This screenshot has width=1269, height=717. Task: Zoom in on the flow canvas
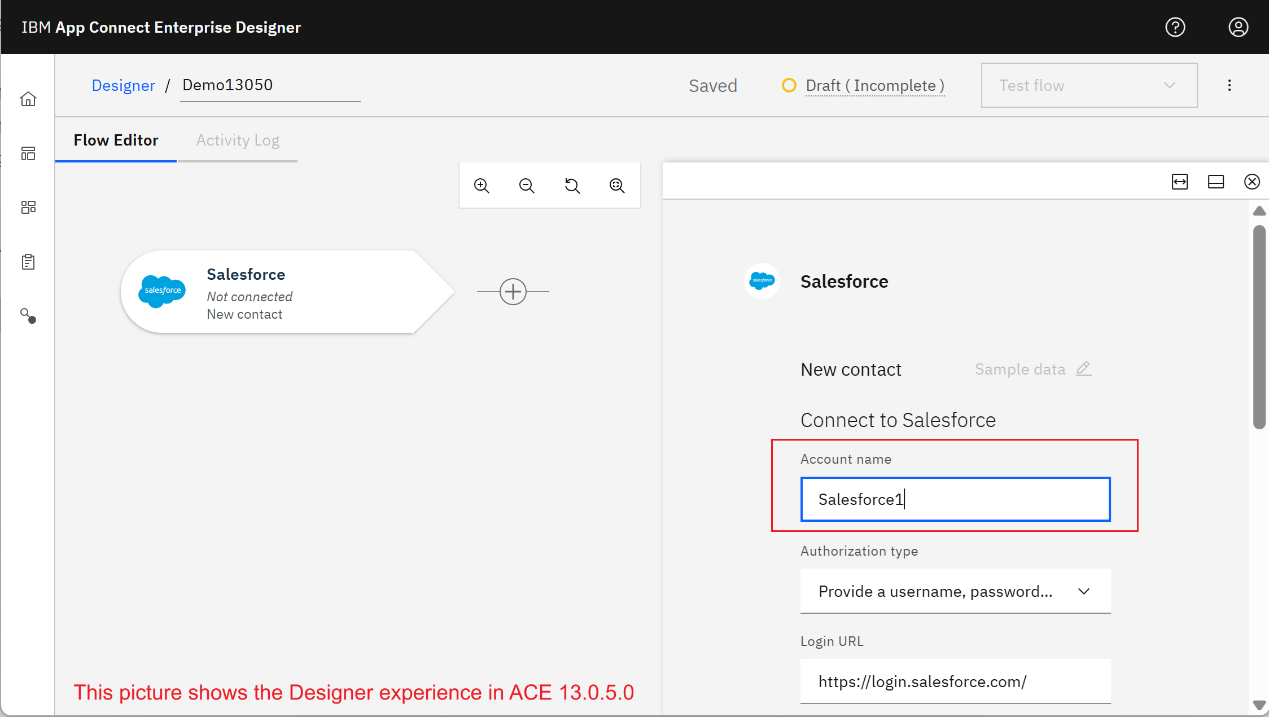point(482,186)
